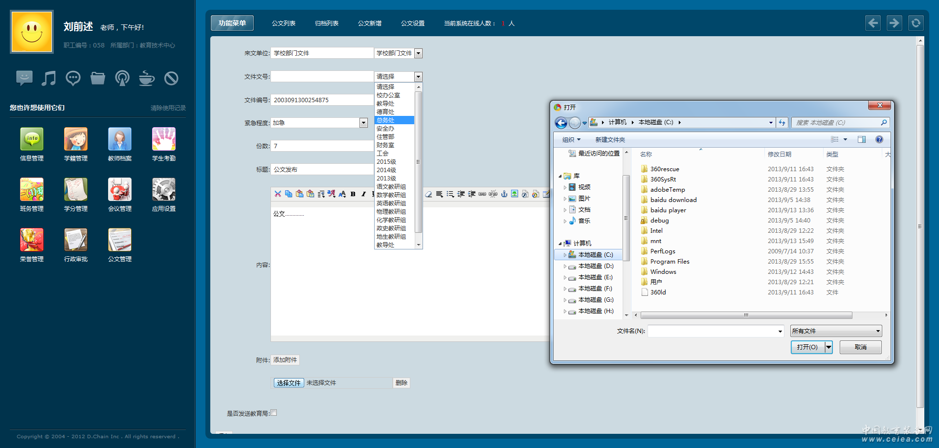Screen dimensions: 939x448
Task: Toggle bold formatting in the editor toolbar
Action: click(353, 194)
